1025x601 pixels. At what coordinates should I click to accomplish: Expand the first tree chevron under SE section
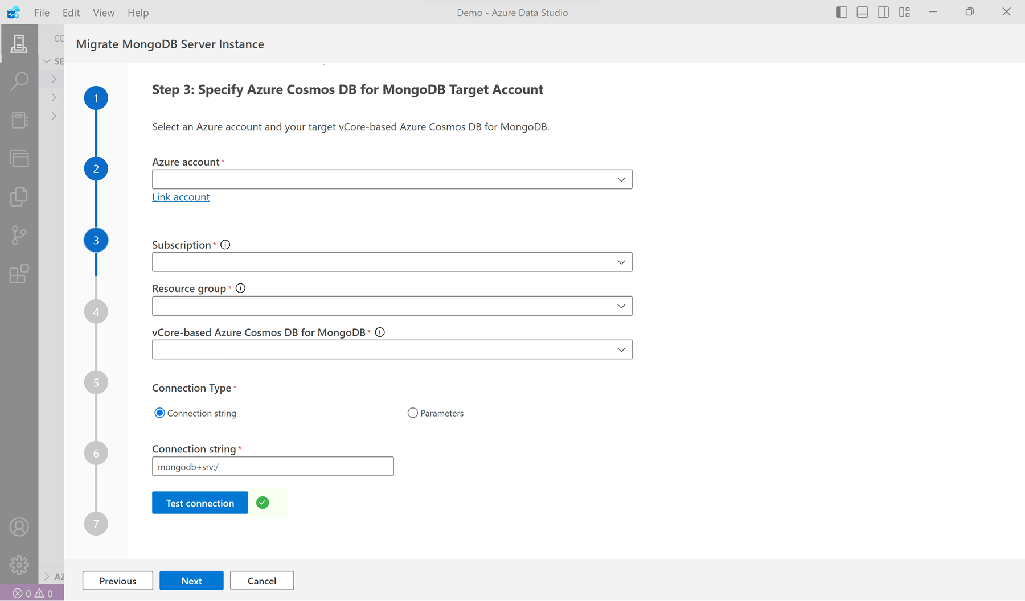tap(54, 79)
